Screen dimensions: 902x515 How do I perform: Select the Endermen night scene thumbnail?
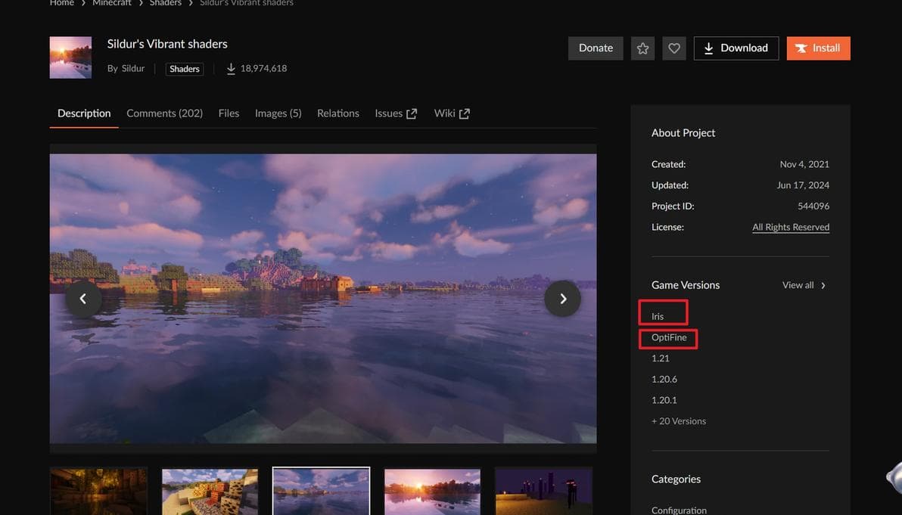pos(543,492)
